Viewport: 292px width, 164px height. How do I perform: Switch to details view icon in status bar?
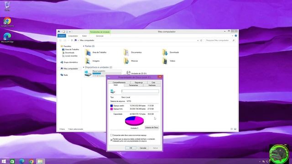tap(232, 129)
